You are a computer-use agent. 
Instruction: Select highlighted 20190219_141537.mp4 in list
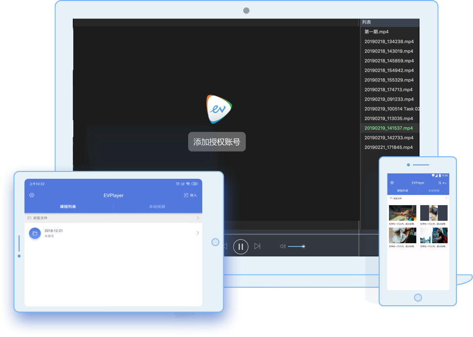click(x=388, y=128)
